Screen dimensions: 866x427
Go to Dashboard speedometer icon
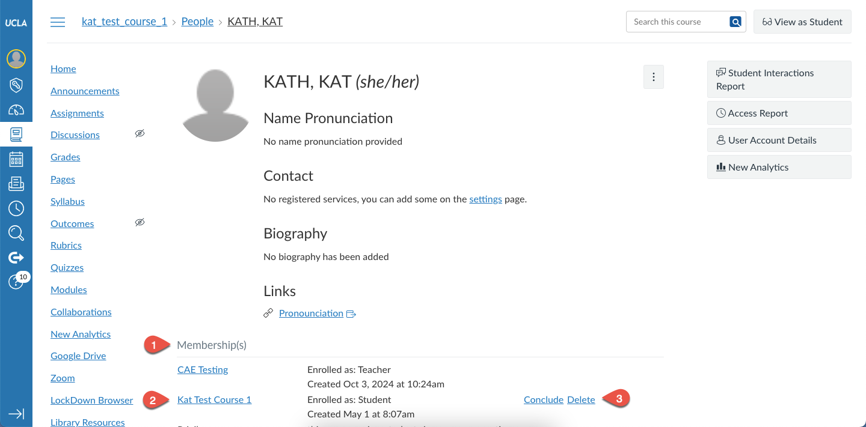[x=16, y=110]
